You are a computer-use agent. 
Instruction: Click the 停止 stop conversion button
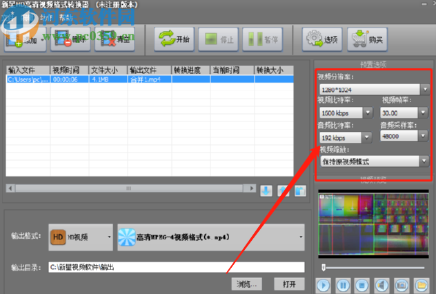coord(218,39)
